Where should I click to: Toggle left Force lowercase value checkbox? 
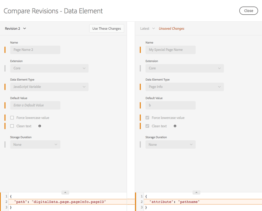pos(12,118)
